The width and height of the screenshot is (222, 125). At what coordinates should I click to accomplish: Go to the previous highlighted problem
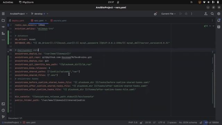coord(210,26)
